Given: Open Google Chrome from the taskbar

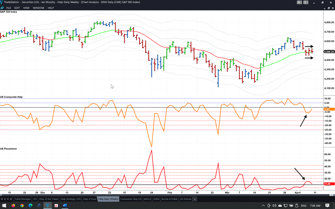Looking at the screenshot, I should coord(22,206).
